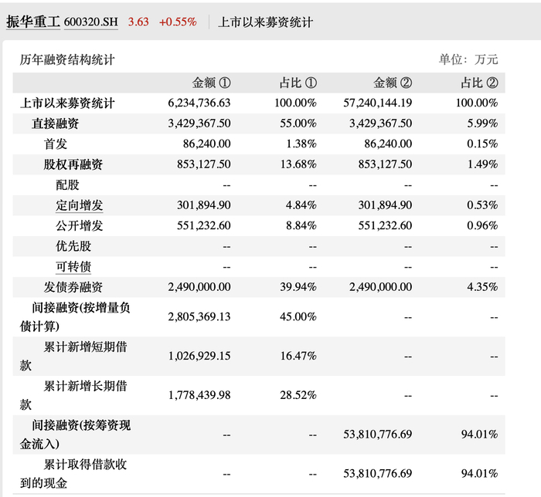Click the 0.96% ratio for 公开增发
Screen dimensions: 541x497
click(482, 225)
